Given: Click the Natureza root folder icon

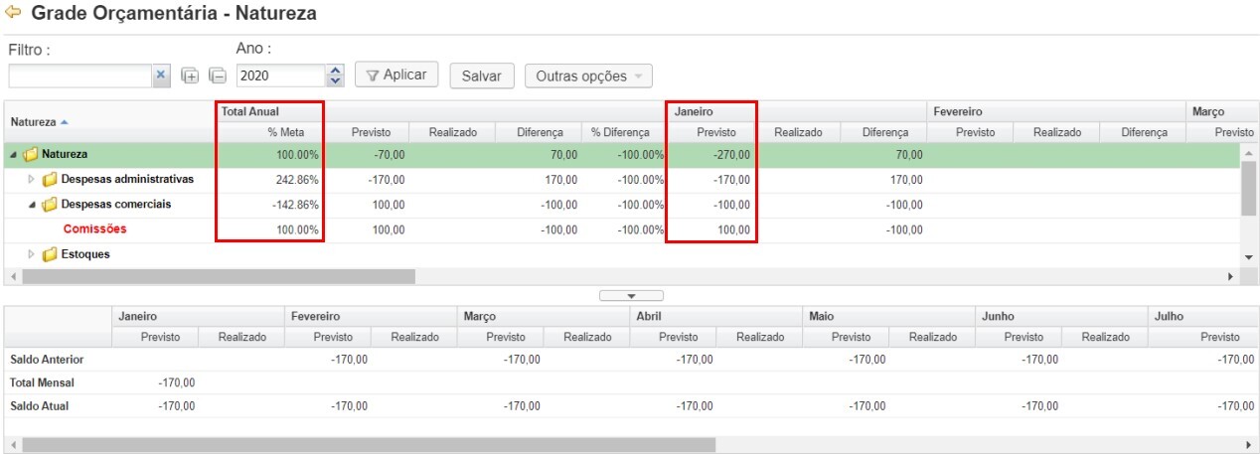Looking at the screenshot, I should coord(31,155).
